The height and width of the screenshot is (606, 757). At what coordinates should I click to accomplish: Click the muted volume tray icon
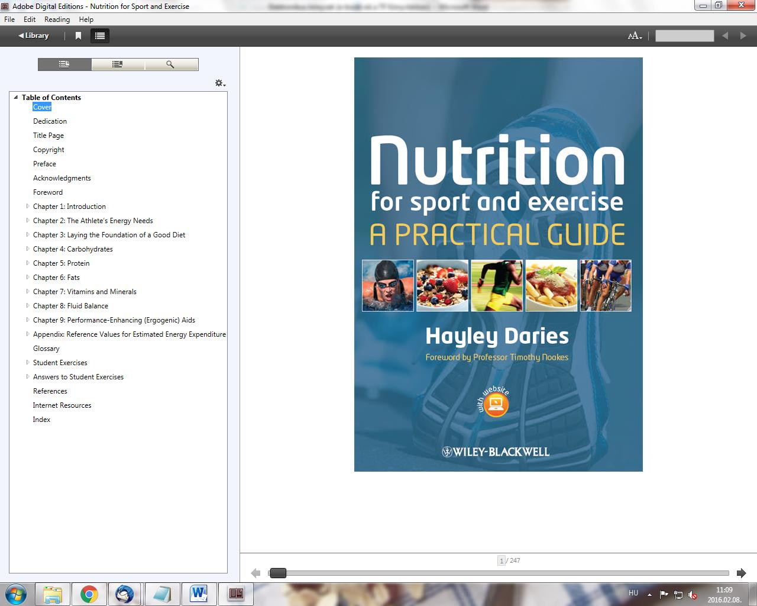(x=693, y=595)
